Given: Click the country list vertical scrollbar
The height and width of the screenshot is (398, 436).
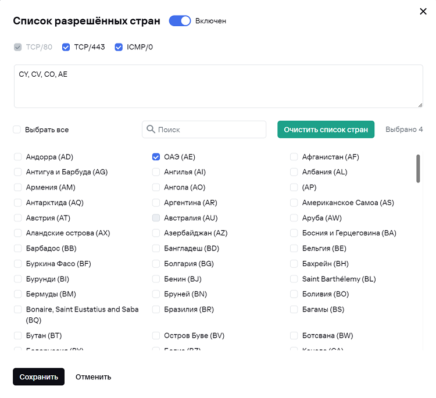Looking at the screenshot, I should [x=417, y=168].
